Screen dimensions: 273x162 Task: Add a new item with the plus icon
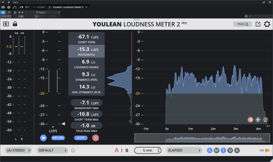[x=9, y=2]
